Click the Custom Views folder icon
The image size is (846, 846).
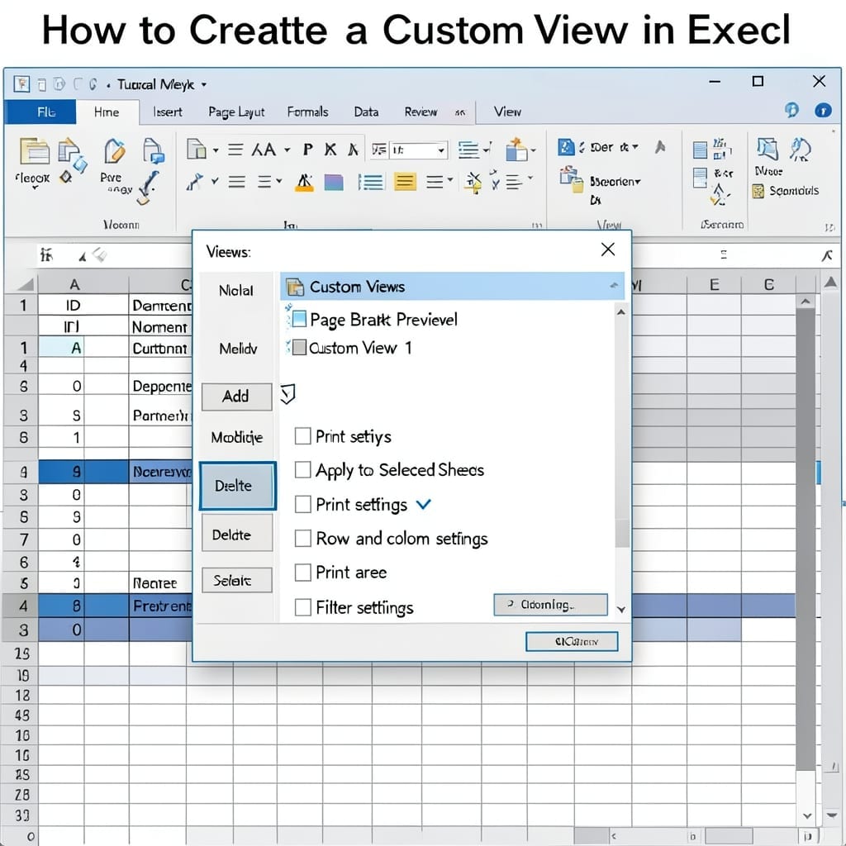coord(295,287)
